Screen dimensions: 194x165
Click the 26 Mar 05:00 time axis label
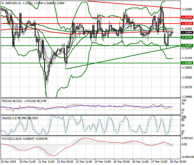click(122, 162)
